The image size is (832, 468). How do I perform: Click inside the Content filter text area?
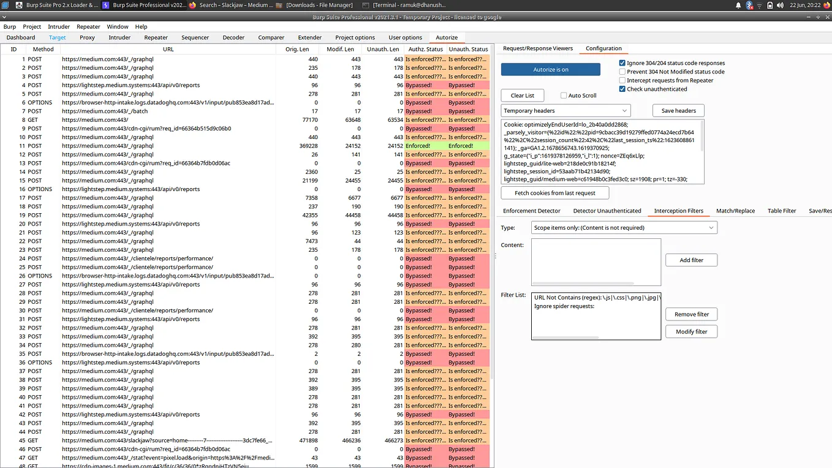pos(596,260)
